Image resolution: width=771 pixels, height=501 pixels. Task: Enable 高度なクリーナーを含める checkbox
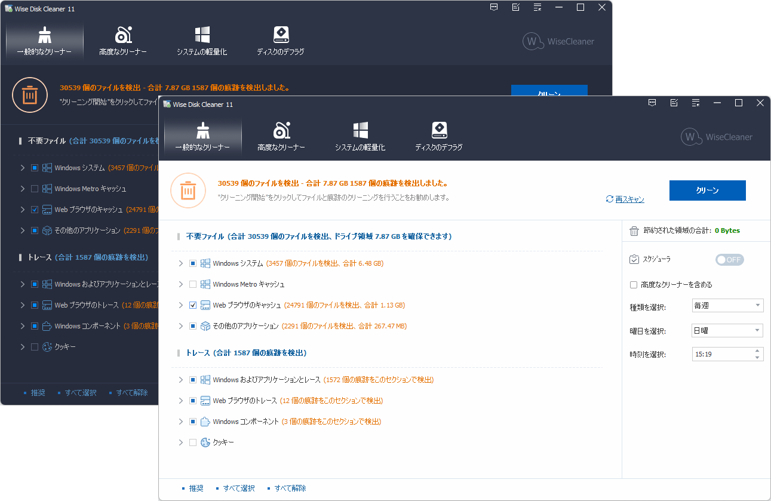(x=634, y=285)
